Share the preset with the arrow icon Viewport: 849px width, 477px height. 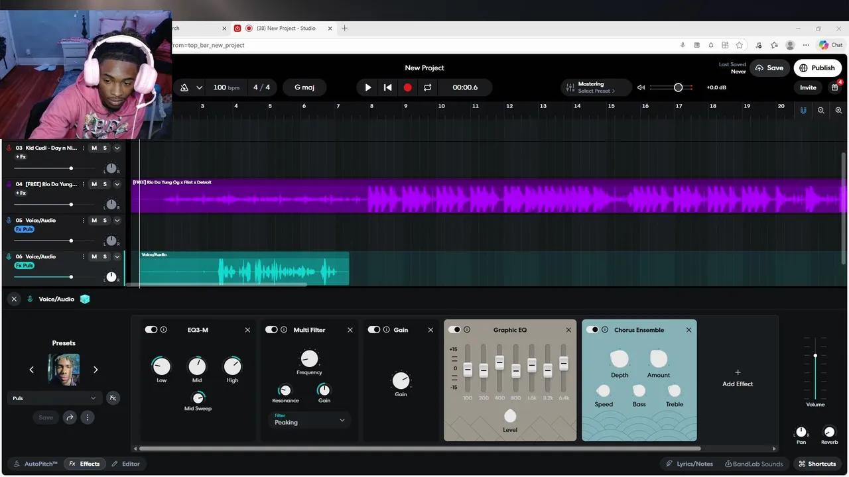coord(70,417)
